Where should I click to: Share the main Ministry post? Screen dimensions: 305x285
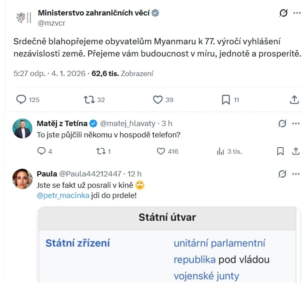294,100
